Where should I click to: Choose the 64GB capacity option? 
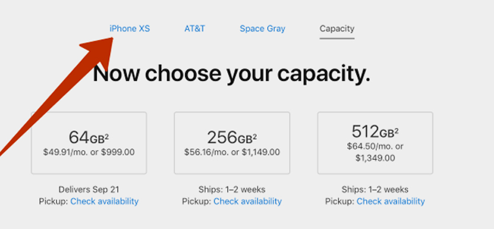[89, 143]
